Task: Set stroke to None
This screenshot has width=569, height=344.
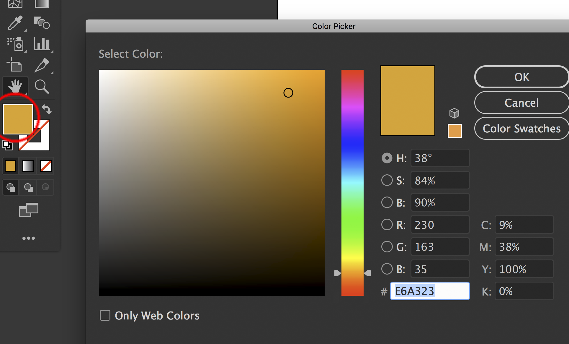Action: point(46,166)
